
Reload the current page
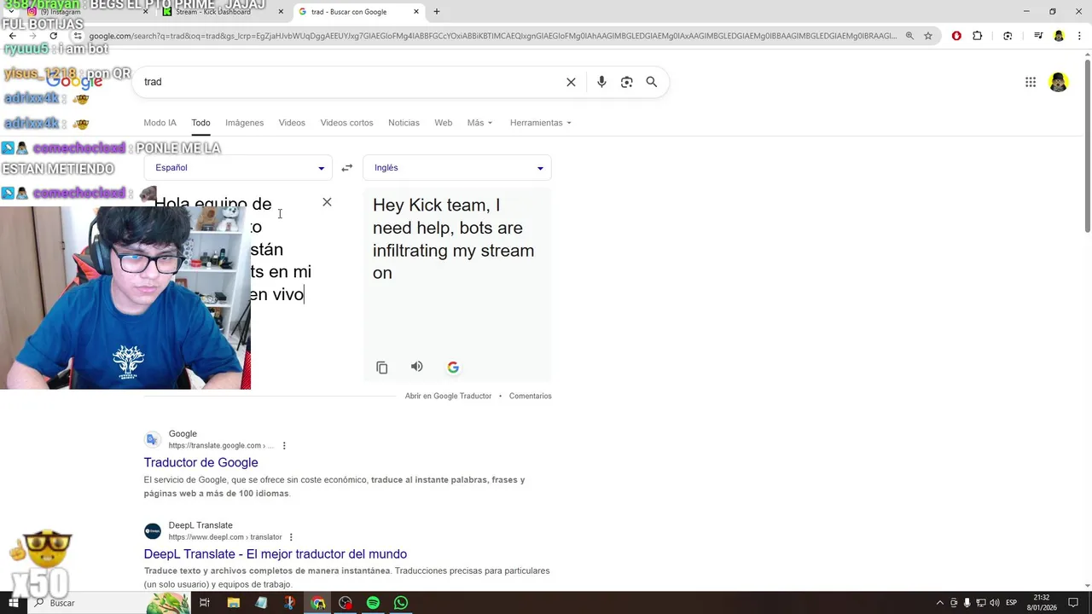click(x=54, y=36)
